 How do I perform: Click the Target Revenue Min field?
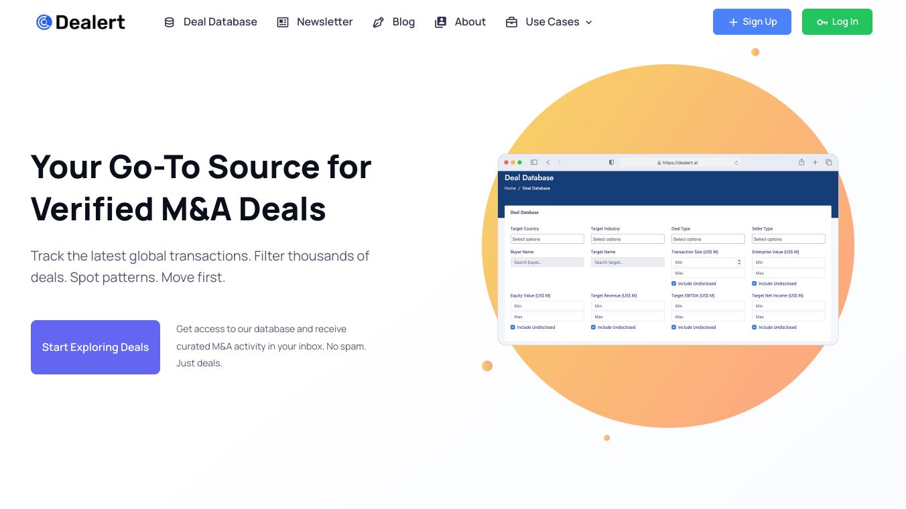628,306
